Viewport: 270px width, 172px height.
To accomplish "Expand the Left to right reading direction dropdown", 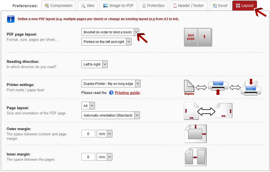I will click(94, 64).
